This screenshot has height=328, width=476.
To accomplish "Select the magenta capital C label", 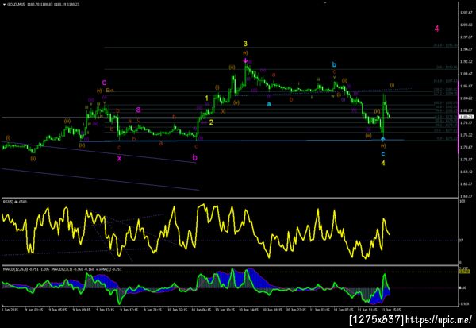I will click(104, 83).
